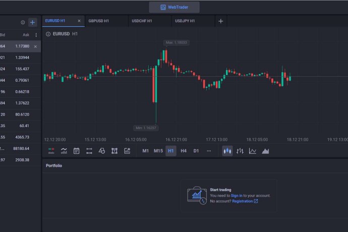Select the candlestick chart type
This screenshot has height=232, width=348.
[227, 151]
